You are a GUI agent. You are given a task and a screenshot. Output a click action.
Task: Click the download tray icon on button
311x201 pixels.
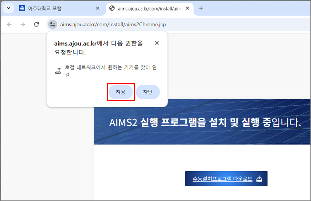point(259,179)
